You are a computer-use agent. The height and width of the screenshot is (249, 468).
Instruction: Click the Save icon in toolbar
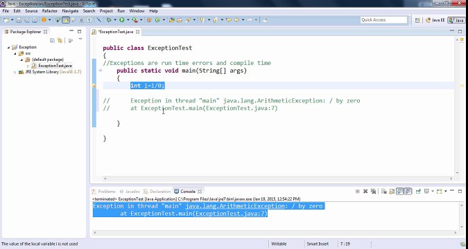coord(19,20)
